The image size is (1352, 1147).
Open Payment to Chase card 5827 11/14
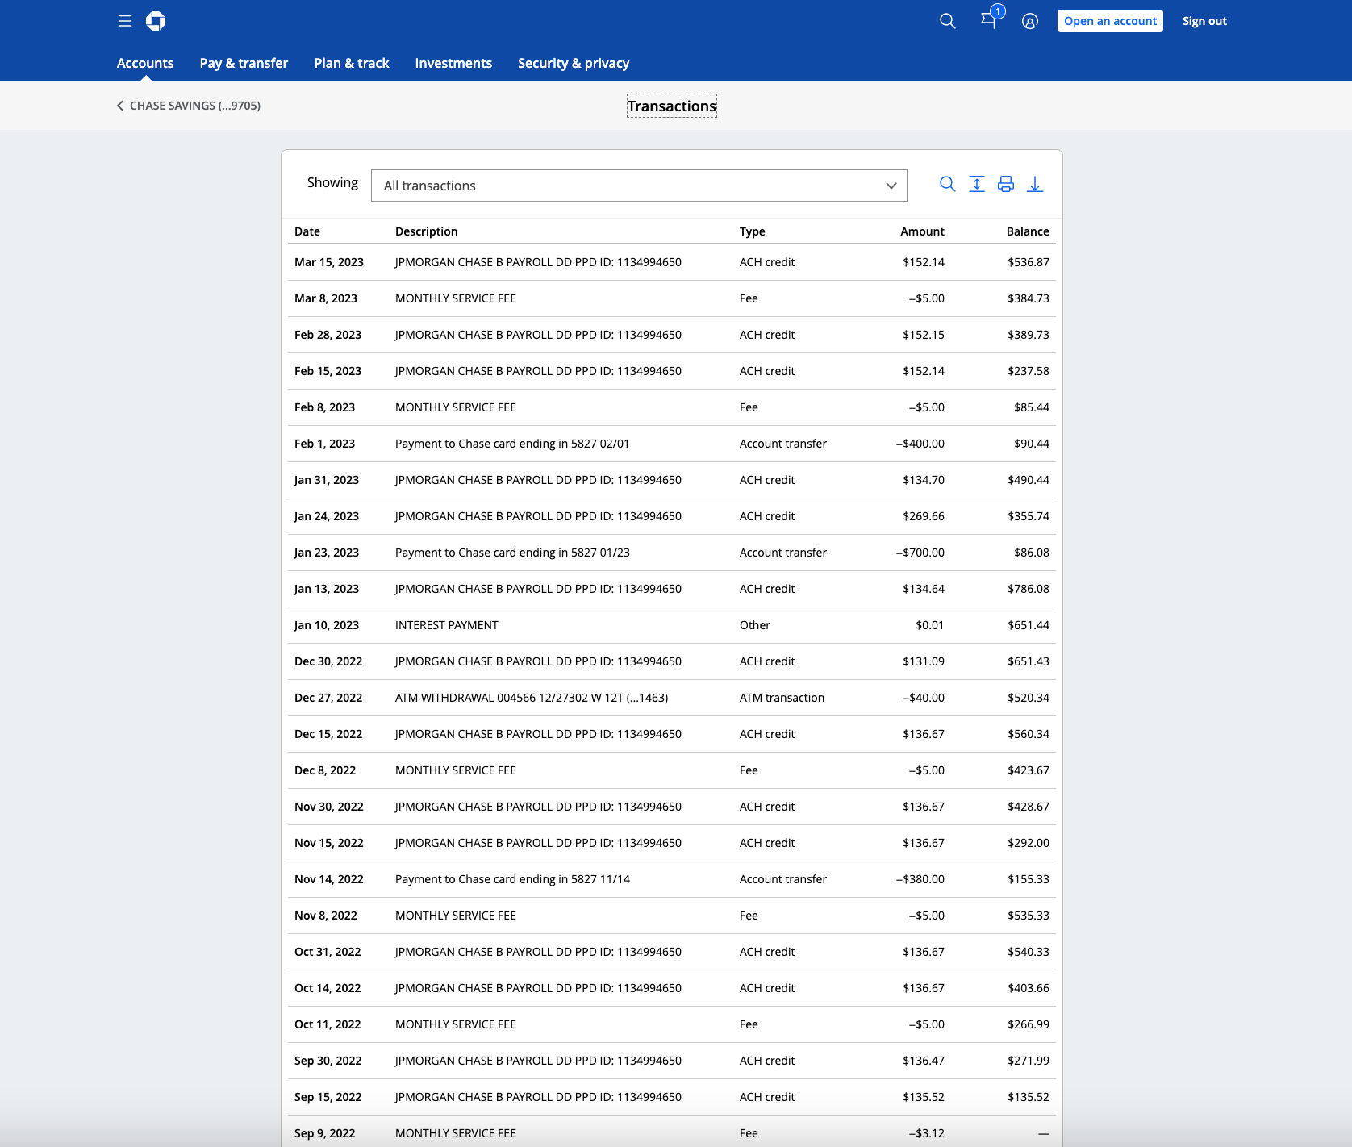(x=672, y=879)
